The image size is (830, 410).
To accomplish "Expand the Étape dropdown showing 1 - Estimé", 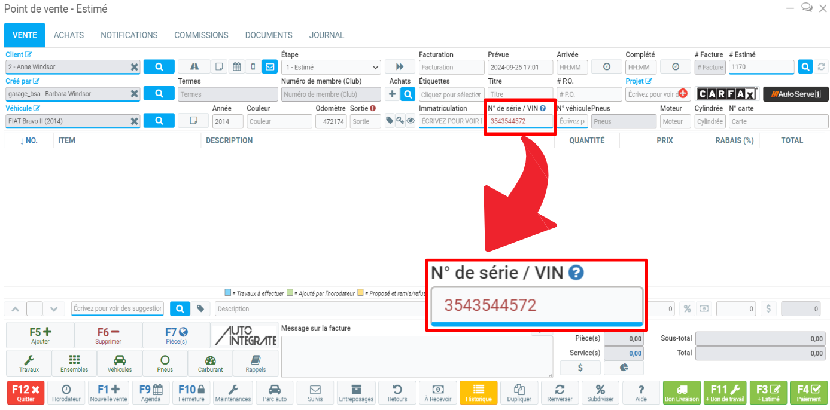I will pyautogui.click(x=331, y=67).
